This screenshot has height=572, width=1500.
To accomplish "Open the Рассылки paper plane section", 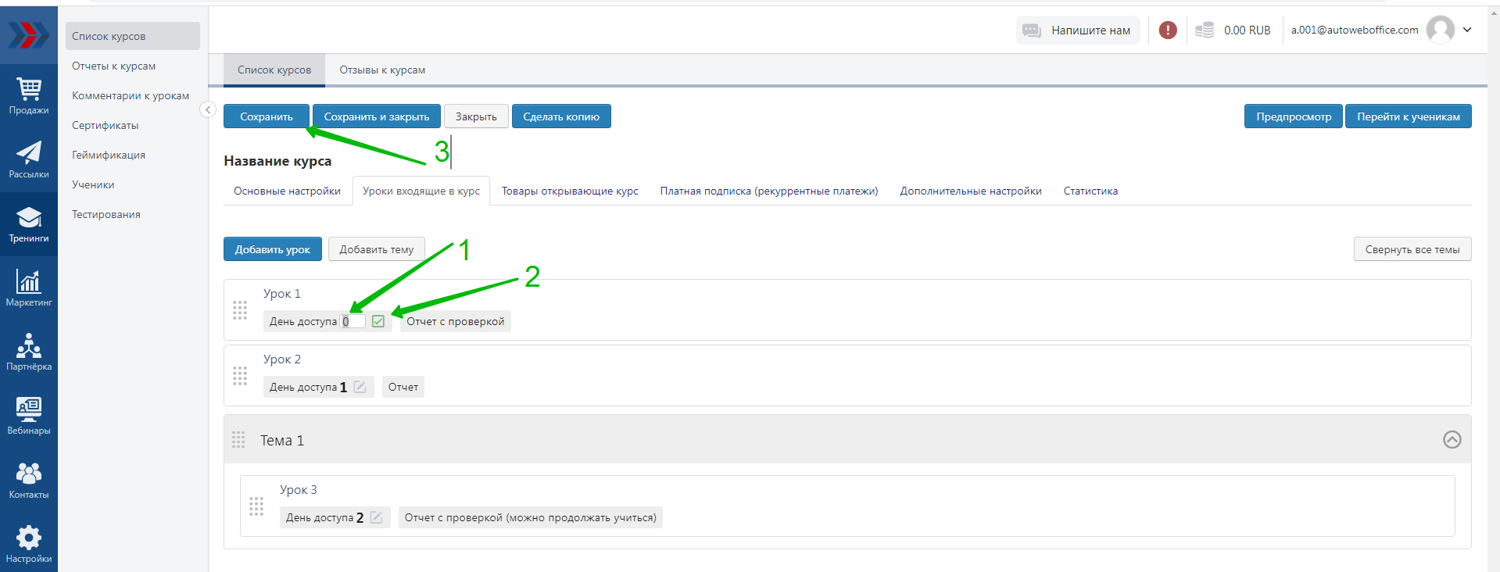I will (x=29, y=160).
